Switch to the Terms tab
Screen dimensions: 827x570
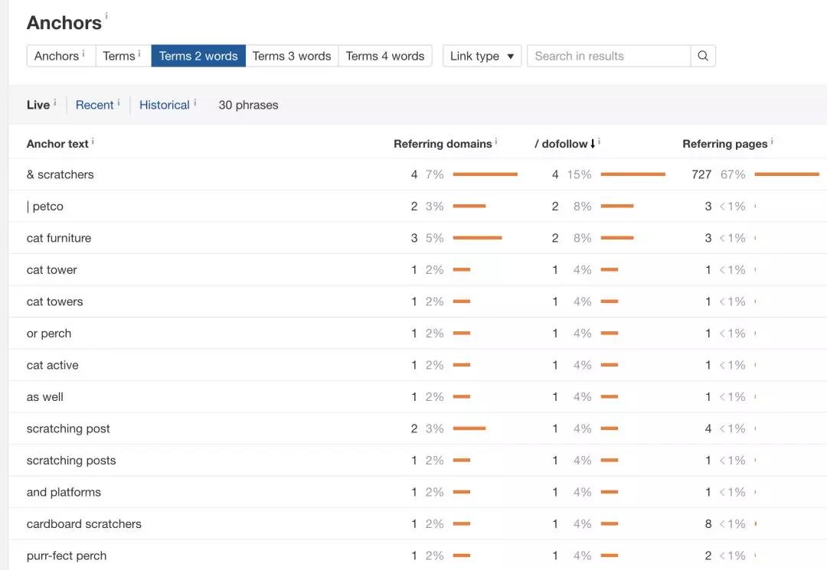click(119, 56)
